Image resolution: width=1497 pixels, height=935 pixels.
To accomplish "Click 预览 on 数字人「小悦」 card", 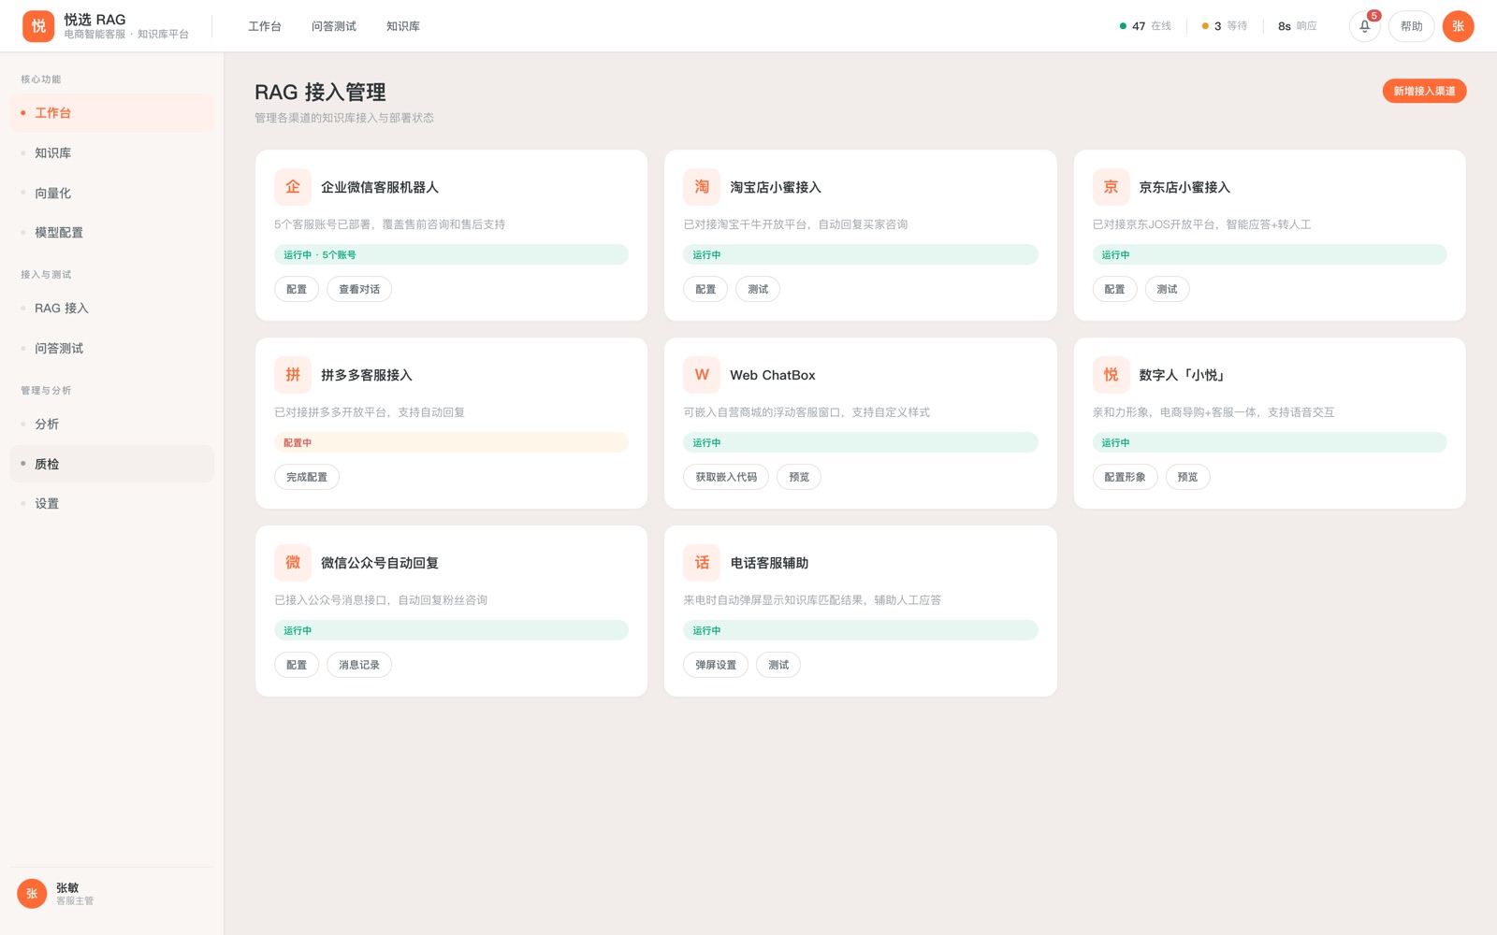I will pyautogui.click(x=1187, y=478).
